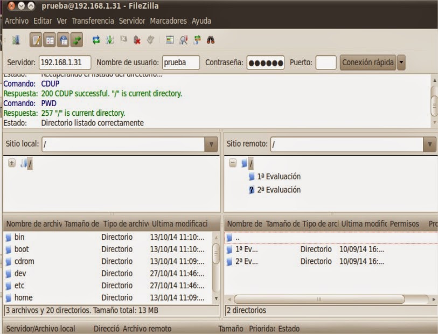Image resolution: width=438 pixels, height=334 pixels.
Task: Select the boot directory row
Action: click(108, 249)
